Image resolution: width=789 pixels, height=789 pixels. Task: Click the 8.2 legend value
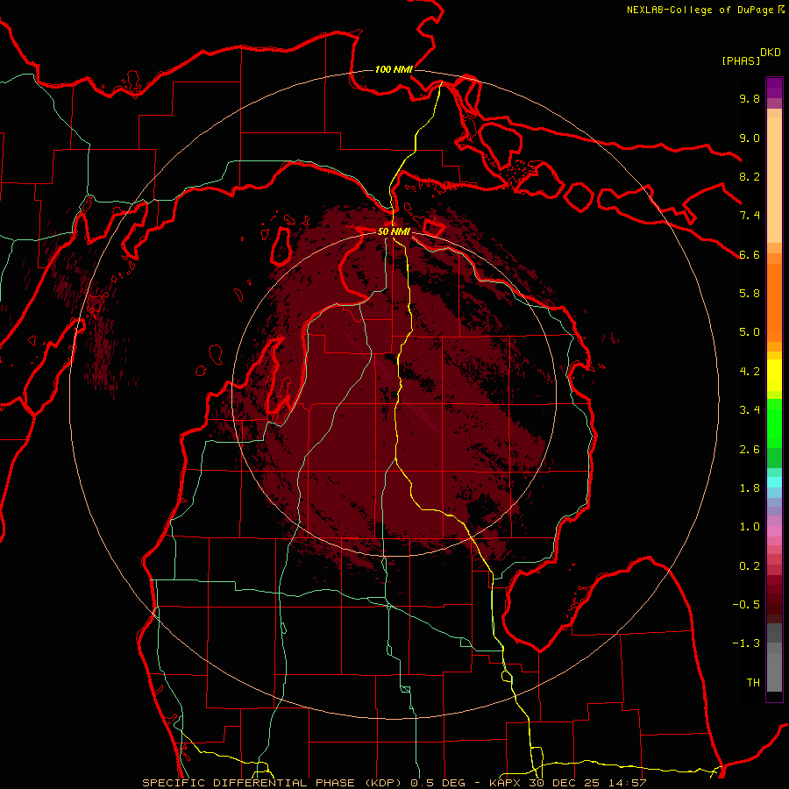pyautogui.click(x=750, y=176)
